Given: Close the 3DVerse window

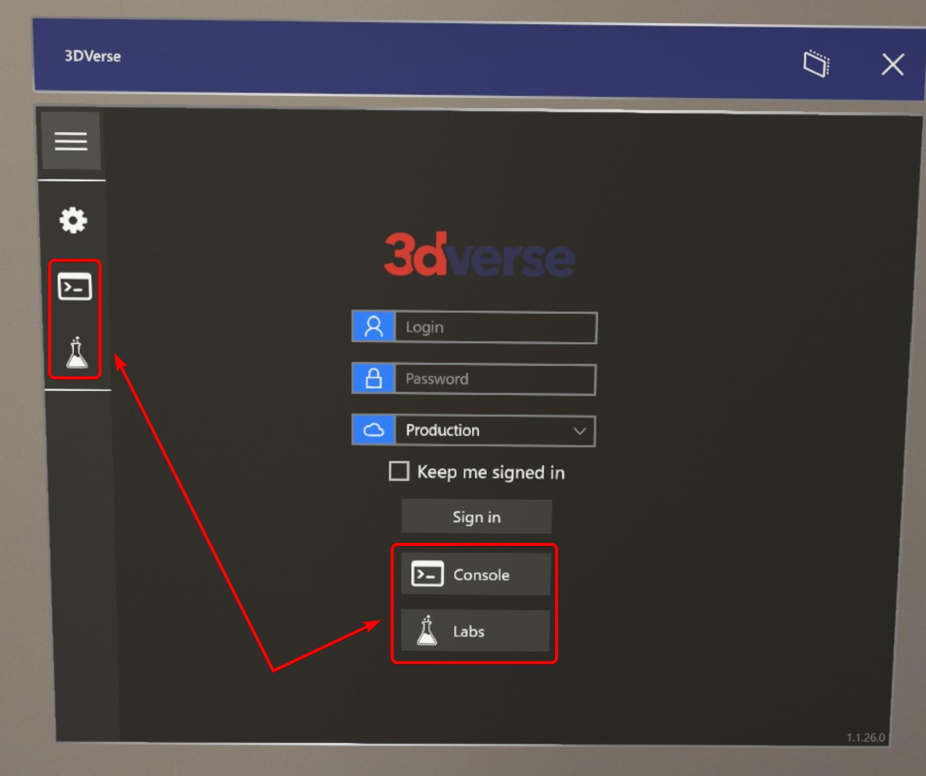Looking at the screenshot, I should [893, 64].
